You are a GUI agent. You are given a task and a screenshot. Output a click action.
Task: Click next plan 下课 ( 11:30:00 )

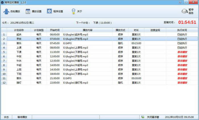click(x=102, y=23)
